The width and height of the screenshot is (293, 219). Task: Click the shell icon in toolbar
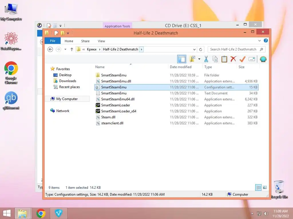(263, 59)
